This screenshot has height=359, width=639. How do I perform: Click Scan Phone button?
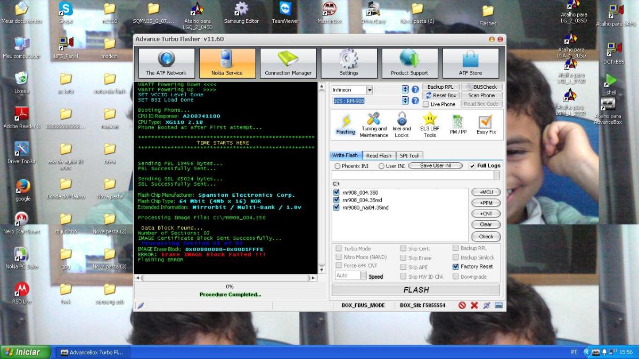click(481, 96)
